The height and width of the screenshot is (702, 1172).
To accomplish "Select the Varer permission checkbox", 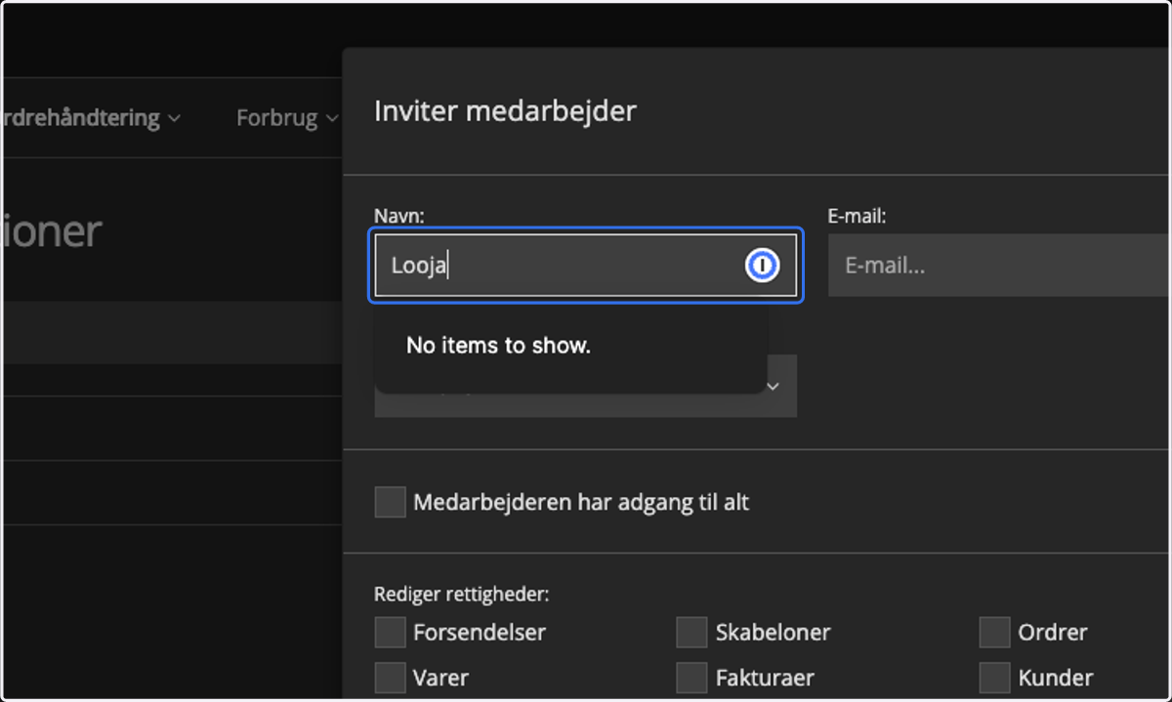I will coord(390,677).
